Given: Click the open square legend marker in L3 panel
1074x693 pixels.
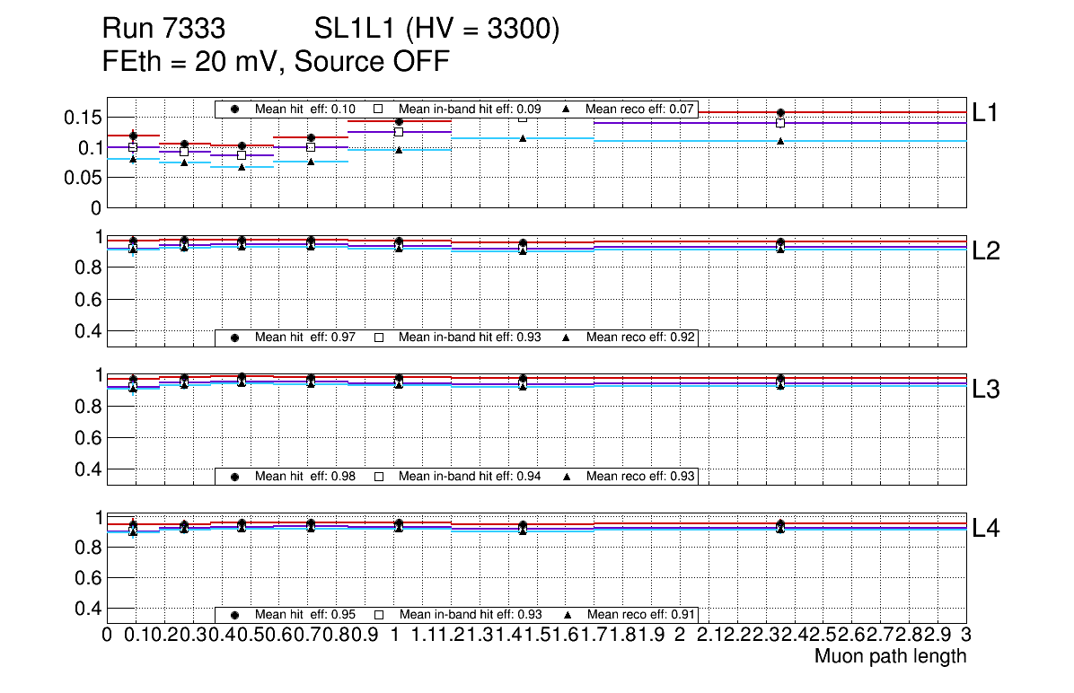Looking at the screenshot, I should (378, 476).
